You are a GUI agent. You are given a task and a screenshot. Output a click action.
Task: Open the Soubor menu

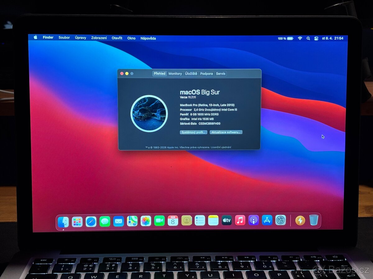click(64, 38)
